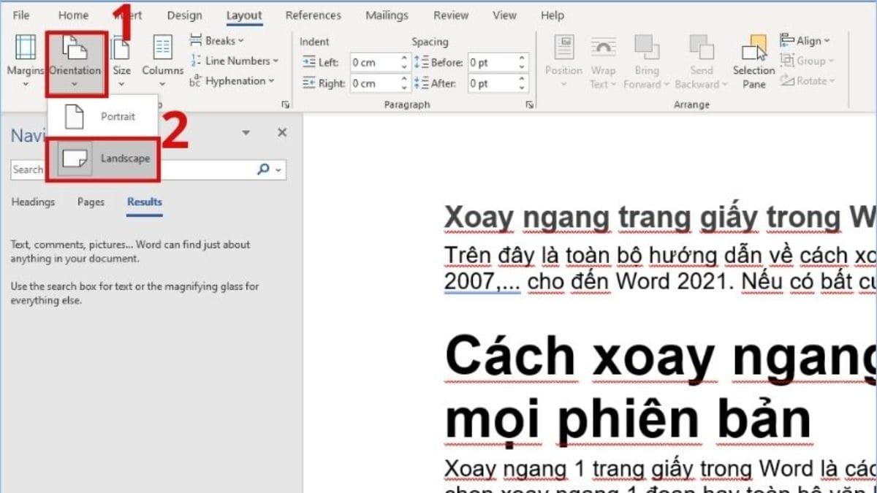Open the Paragraph settings dialog launcher
The width and height of the screenshot is (877, 493).
tap(529, 104)
